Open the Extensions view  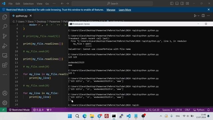click(5, 65)
